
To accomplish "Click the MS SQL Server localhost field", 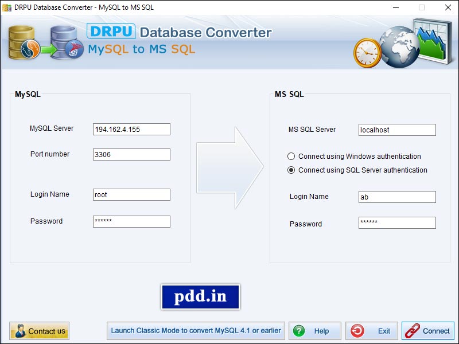I will (x=397, y=130).
